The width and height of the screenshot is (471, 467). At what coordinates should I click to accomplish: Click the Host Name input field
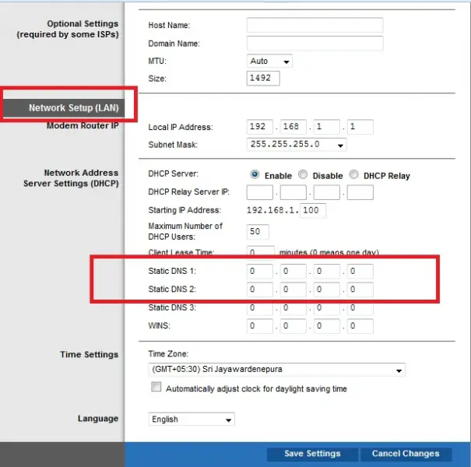[x=315, y=25]
